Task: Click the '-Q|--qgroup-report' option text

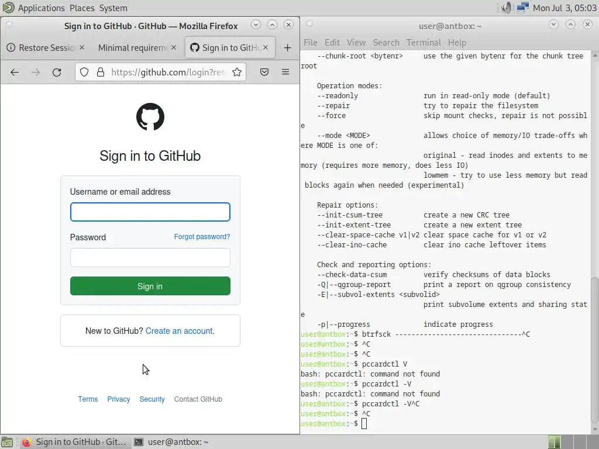Action: tap(354, 285)
